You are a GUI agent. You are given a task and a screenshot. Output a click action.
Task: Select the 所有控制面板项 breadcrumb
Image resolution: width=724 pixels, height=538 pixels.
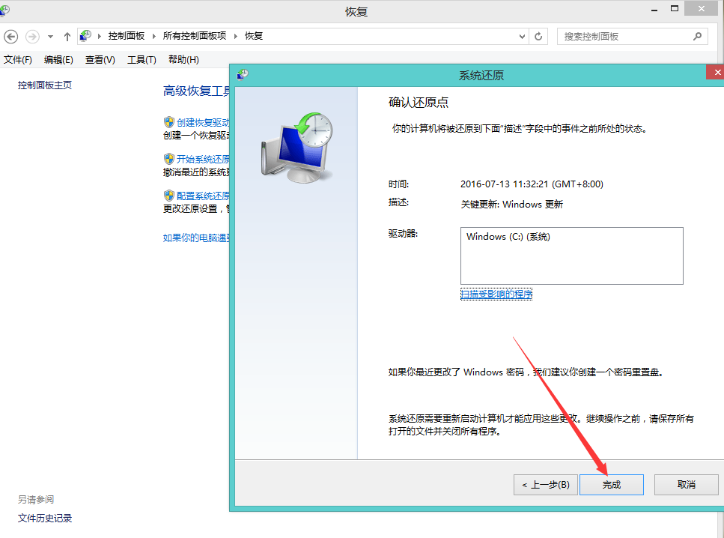click(195, 35)
